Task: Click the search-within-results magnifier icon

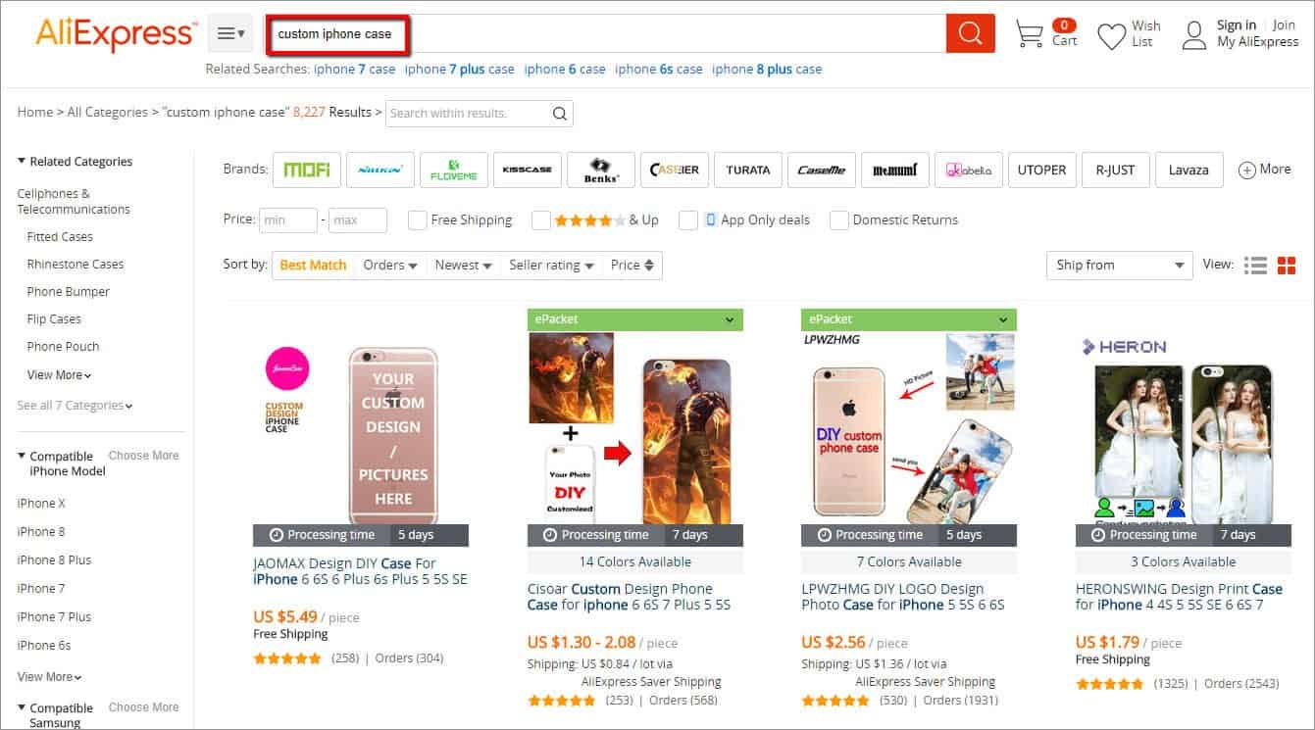Action: click(559, 113)
